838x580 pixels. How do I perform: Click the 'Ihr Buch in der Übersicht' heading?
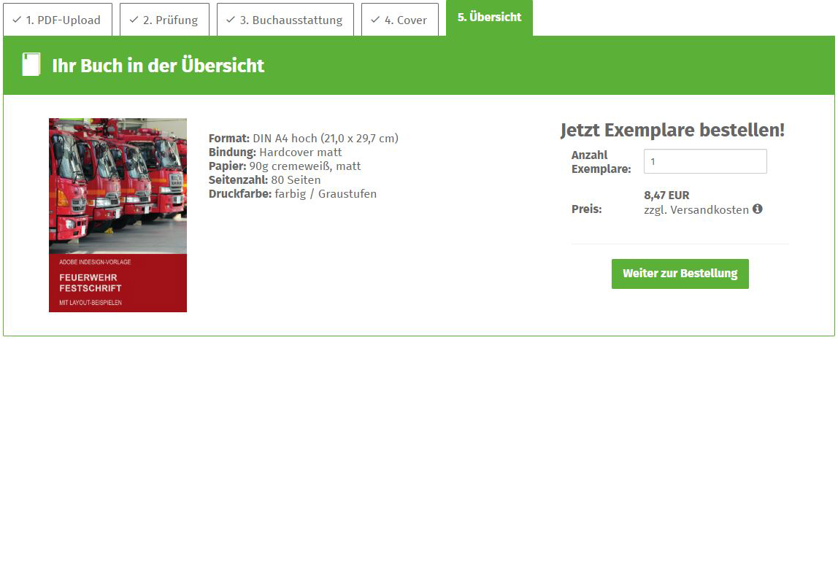tap(158, 66)
